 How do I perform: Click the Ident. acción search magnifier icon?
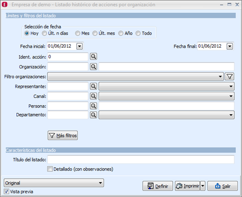93,56
